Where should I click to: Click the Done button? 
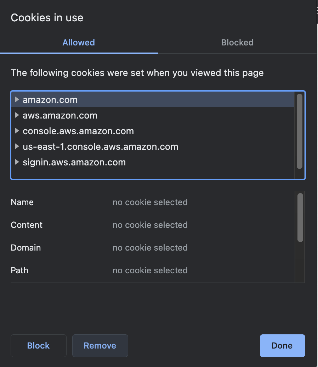point(282,345)
